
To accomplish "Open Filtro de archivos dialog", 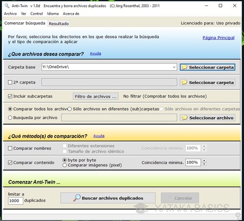I will click(x=95, y=96).
